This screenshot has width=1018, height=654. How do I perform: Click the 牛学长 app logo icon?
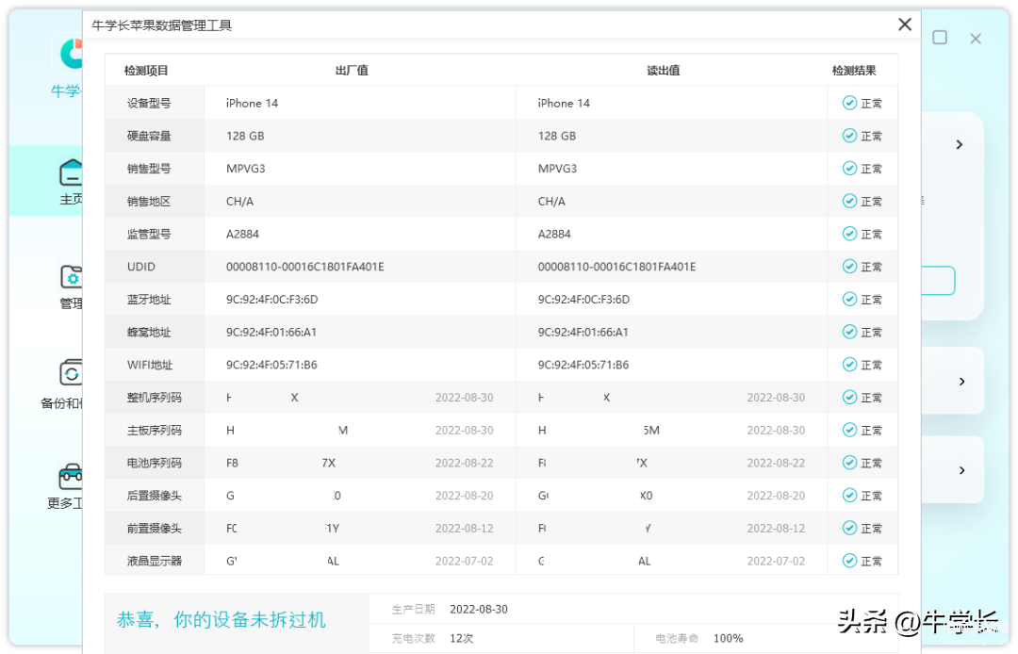click(x=72, y=54)
